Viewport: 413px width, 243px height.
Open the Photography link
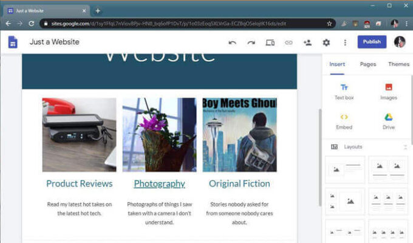pyautogui.click(x=159, y=183)
